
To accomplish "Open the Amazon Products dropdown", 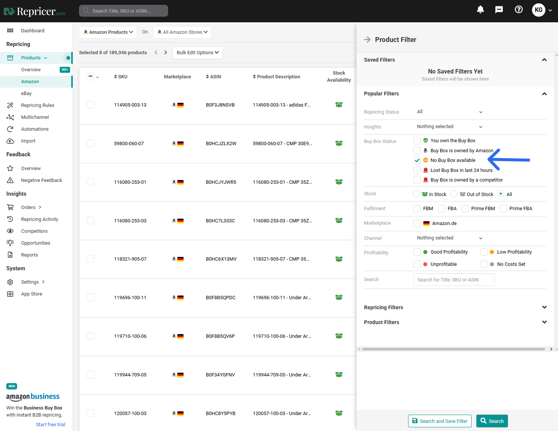I will tap(108, 32).
